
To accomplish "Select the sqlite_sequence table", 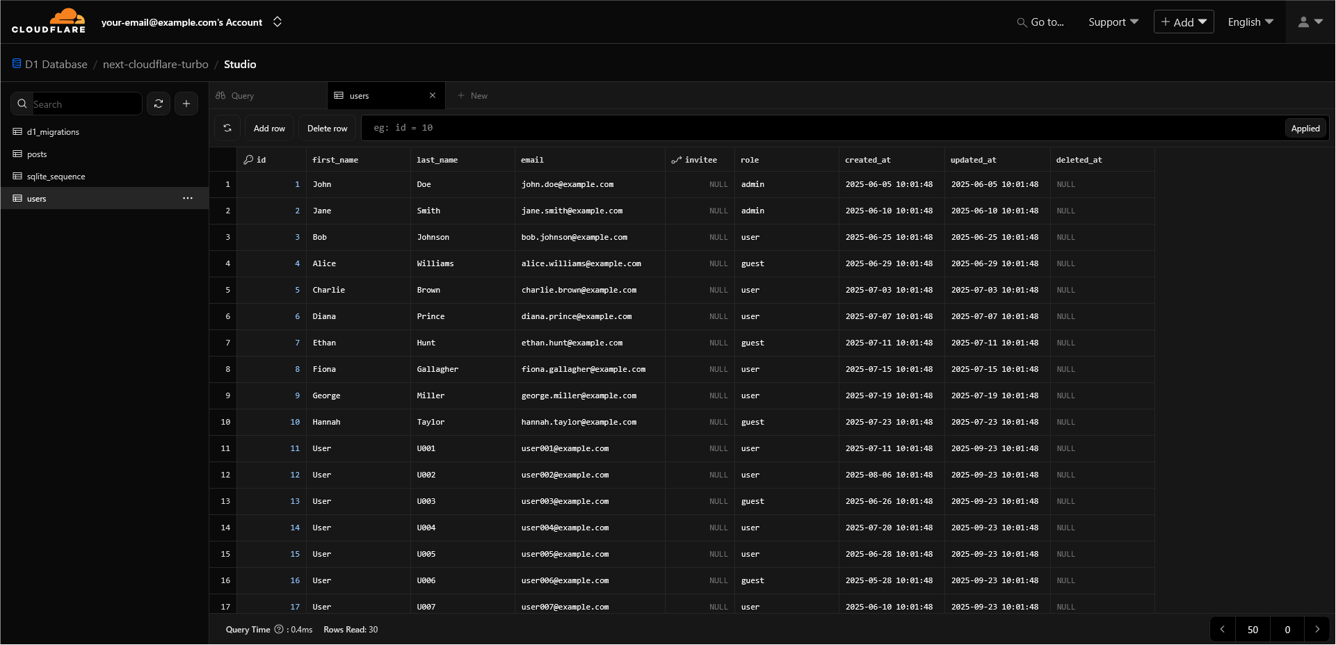I will [x=104, y=177].
